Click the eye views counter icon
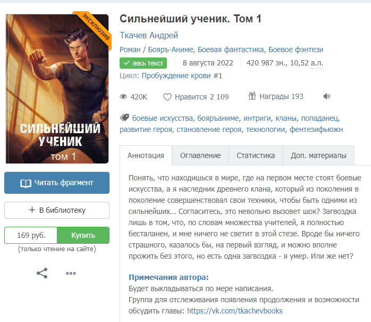The image size is (371, 322). (123, 97)
